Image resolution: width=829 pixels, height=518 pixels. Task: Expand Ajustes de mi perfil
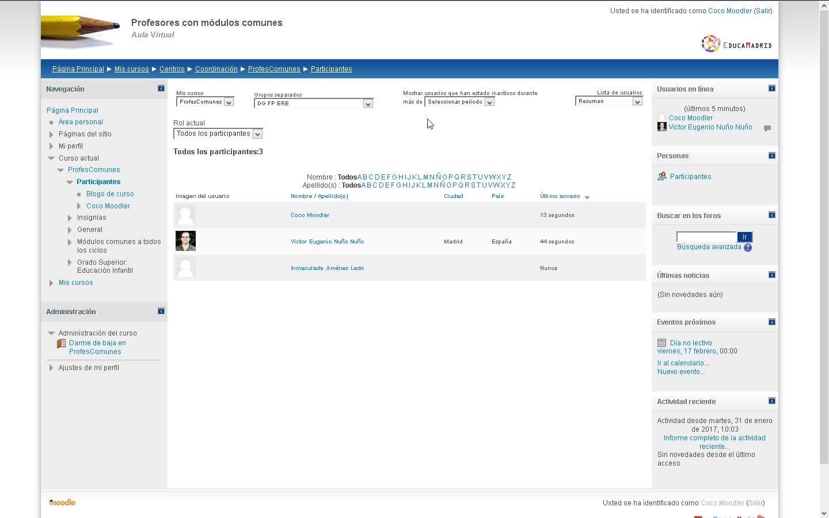click(x=51, y=368)
